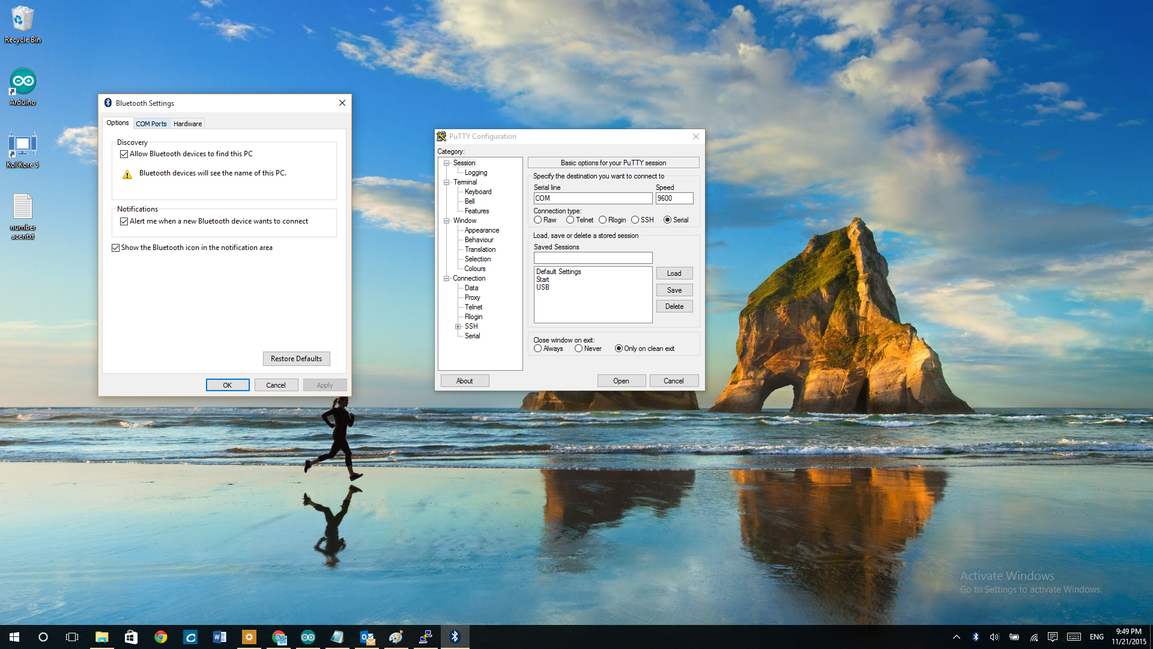Screen dimensions: 1153x649
Task: Select the number acer.txt file icon
Action: tap(23, 216)
